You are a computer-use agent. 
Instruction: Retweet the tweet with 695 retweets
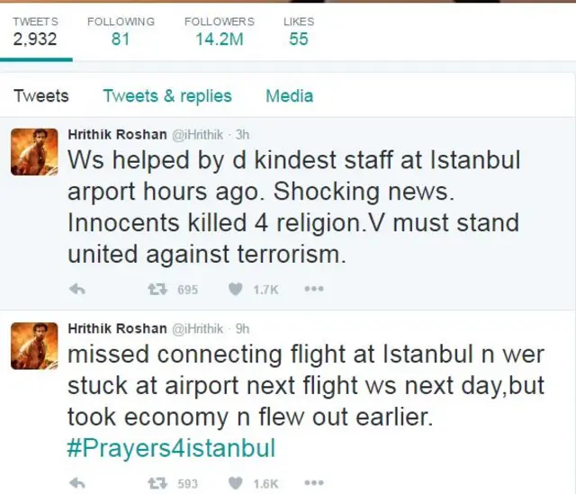(157, 290)
